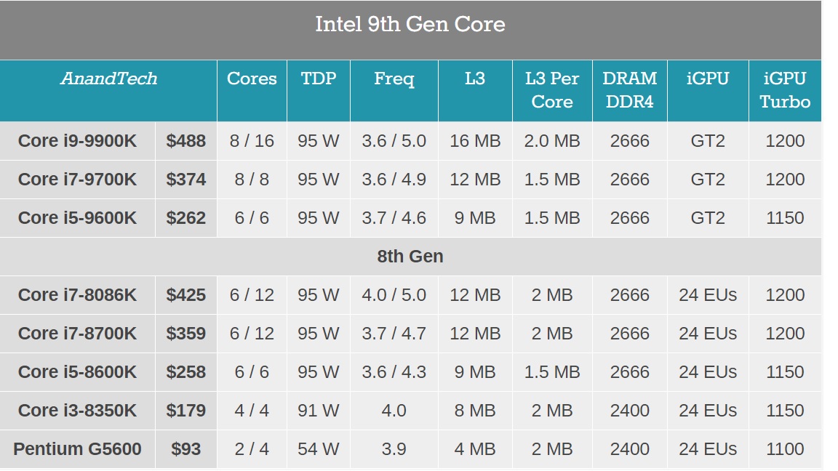Click the $262 price for i5-9600K

coord(186,218)
